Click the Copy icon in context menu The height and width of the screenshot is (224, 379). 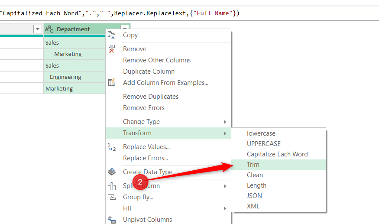click(111, 35)
